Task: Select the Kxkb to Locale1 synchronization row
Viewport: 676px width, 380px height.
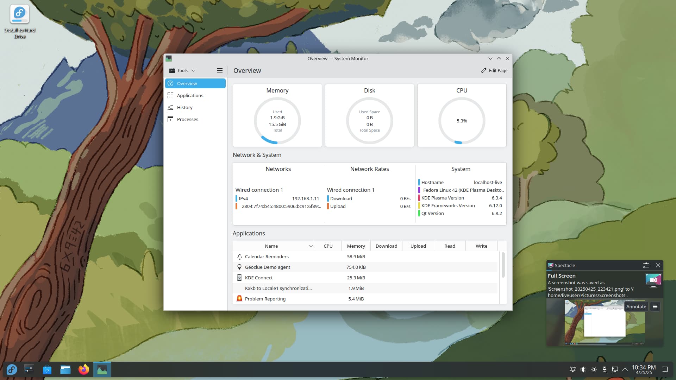Action: 365,288
